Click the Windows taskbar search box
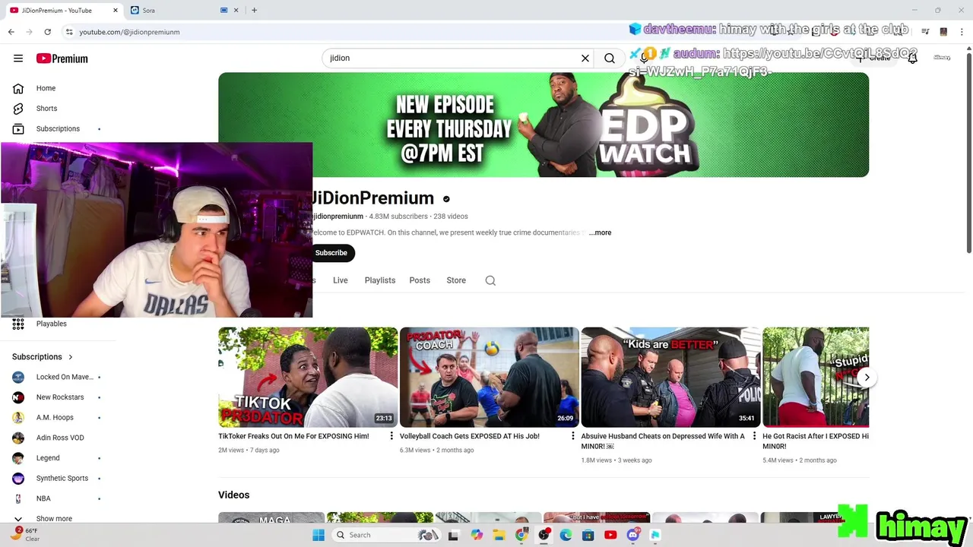Viewport: 973px width, 547px height. (x=387, y=535)
